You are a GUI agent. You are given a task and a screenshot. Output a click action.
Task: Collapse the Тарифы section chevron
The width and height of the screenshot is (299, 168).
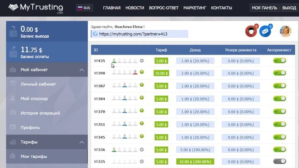(82, 142)
